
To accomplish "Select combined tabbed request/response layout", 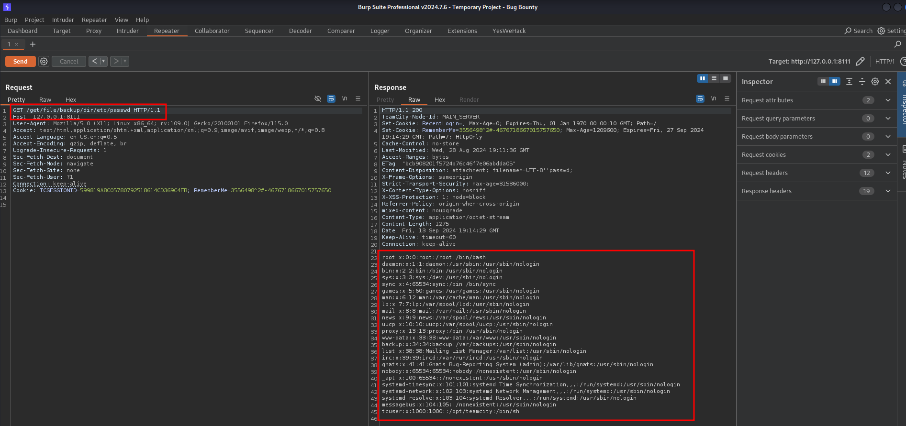I will click(726, 78).
